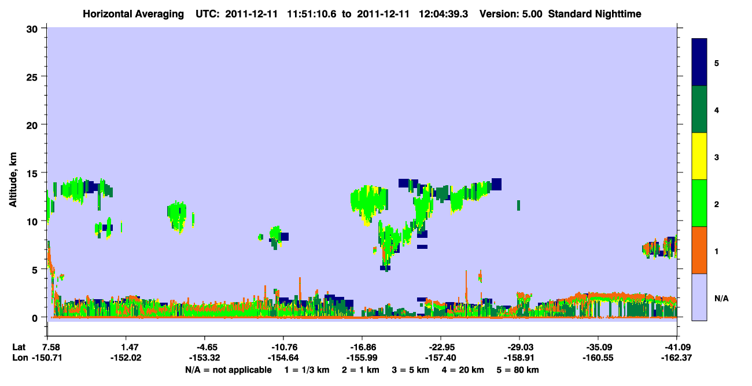752x386 pixels.
Task: Click the latitude value -4.65
Action: point(205,347)
